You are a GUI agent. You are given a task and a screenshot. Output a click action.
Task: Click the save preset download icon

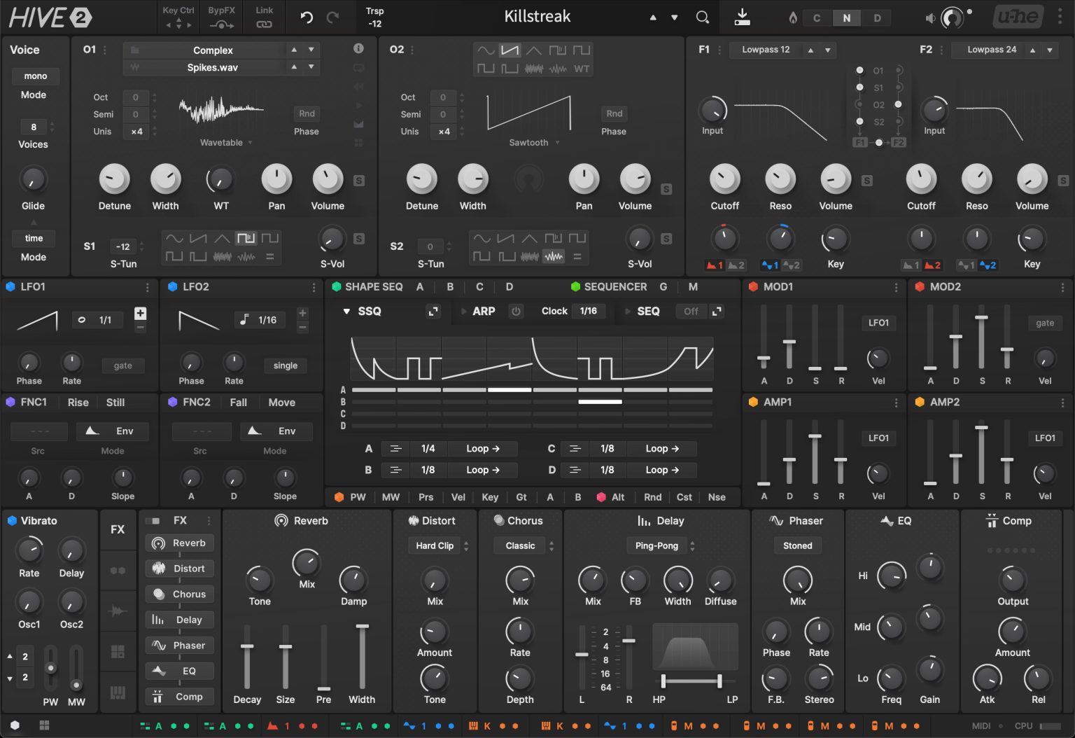[743, 18]
